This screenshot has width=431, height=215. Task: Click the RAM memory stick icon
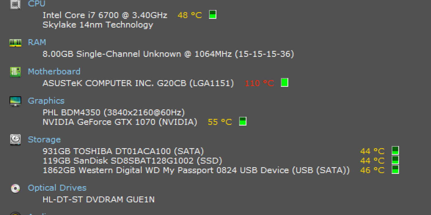(15, 43)
